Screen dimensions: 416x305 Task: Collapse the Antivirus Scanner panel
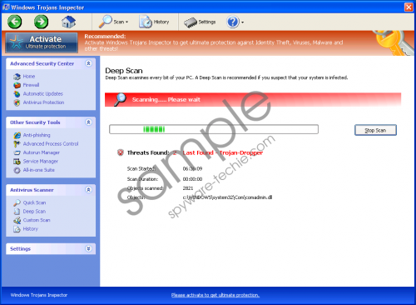(x=88, y=190)
